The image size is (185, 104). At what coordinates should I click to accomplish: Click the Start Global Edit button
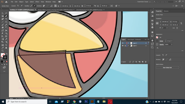click(167, 68)
